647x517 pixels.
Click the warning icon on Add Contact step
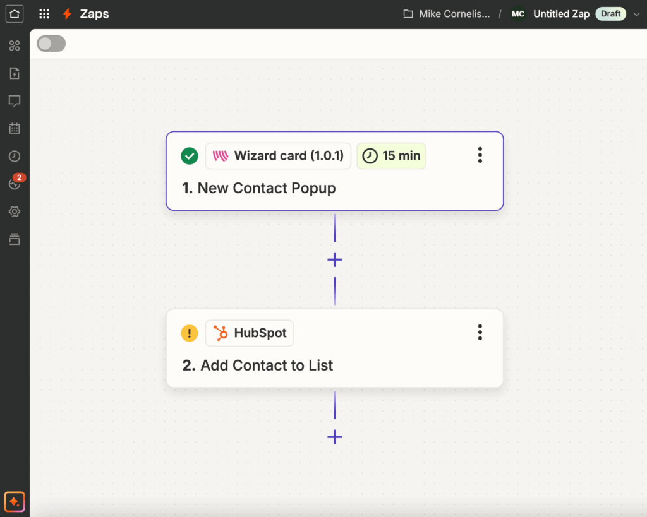click(190, 333)
